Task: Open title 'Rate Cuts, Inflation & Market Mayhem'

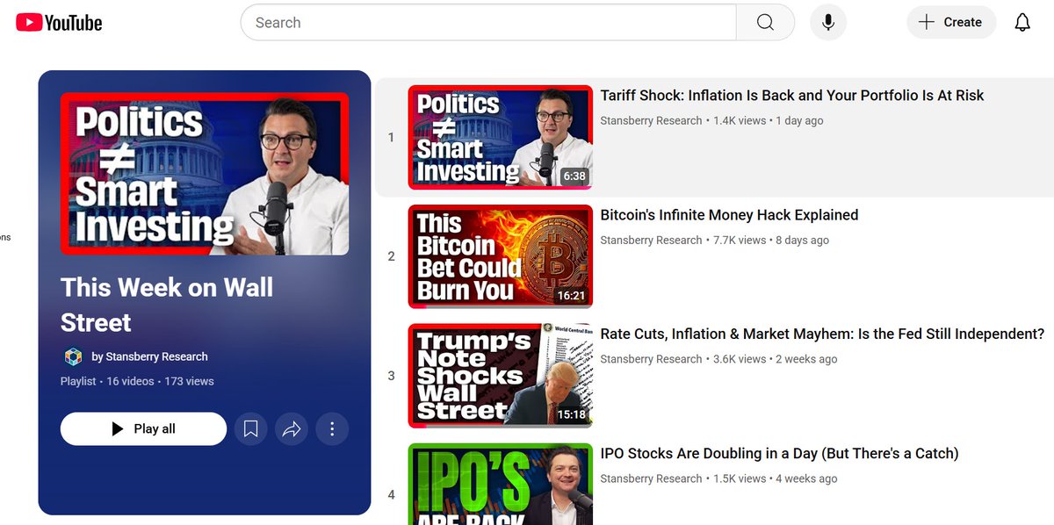Action: point(822,334)
